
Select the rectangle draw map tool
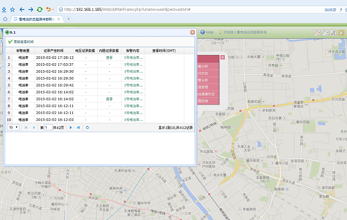pyautogui.click(x=317, y=32)
